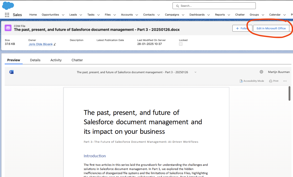Screen dimensions: 293x177
Task: Expand the Calendar nav dropdown arrow
Action: point(285,15)
